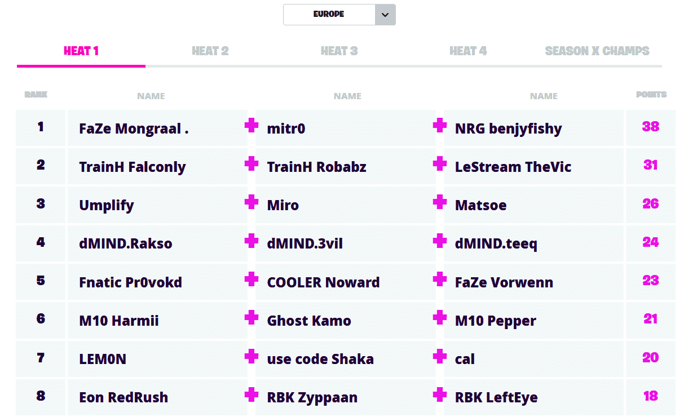Screen dimensions: 688x417
Task: Switch to the Heat 3 tab
Action: [x=339, y=51]
